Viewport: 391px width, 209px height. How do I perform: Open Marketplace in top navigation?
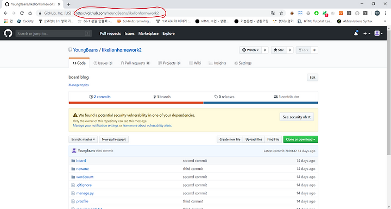[x=148, y=34]
